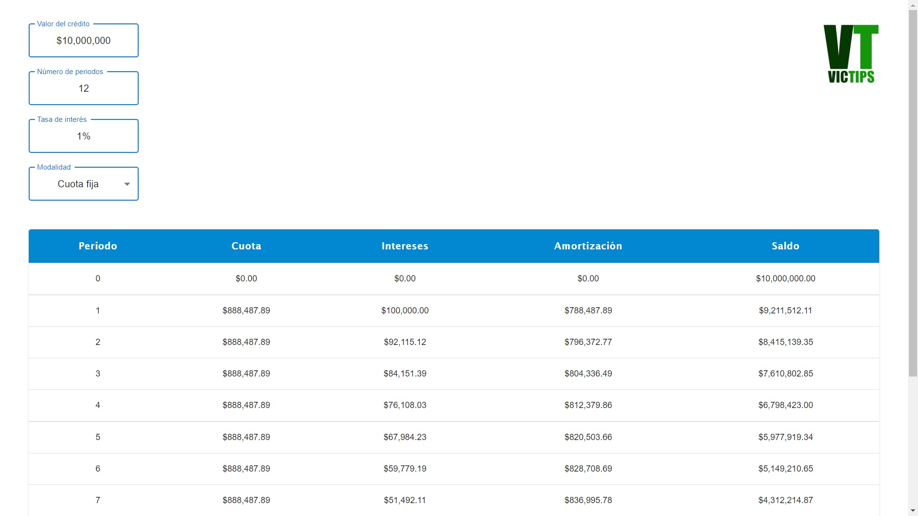Click the period number 5 cell
The height and width of the screenshot is (516, 918).
98,437
